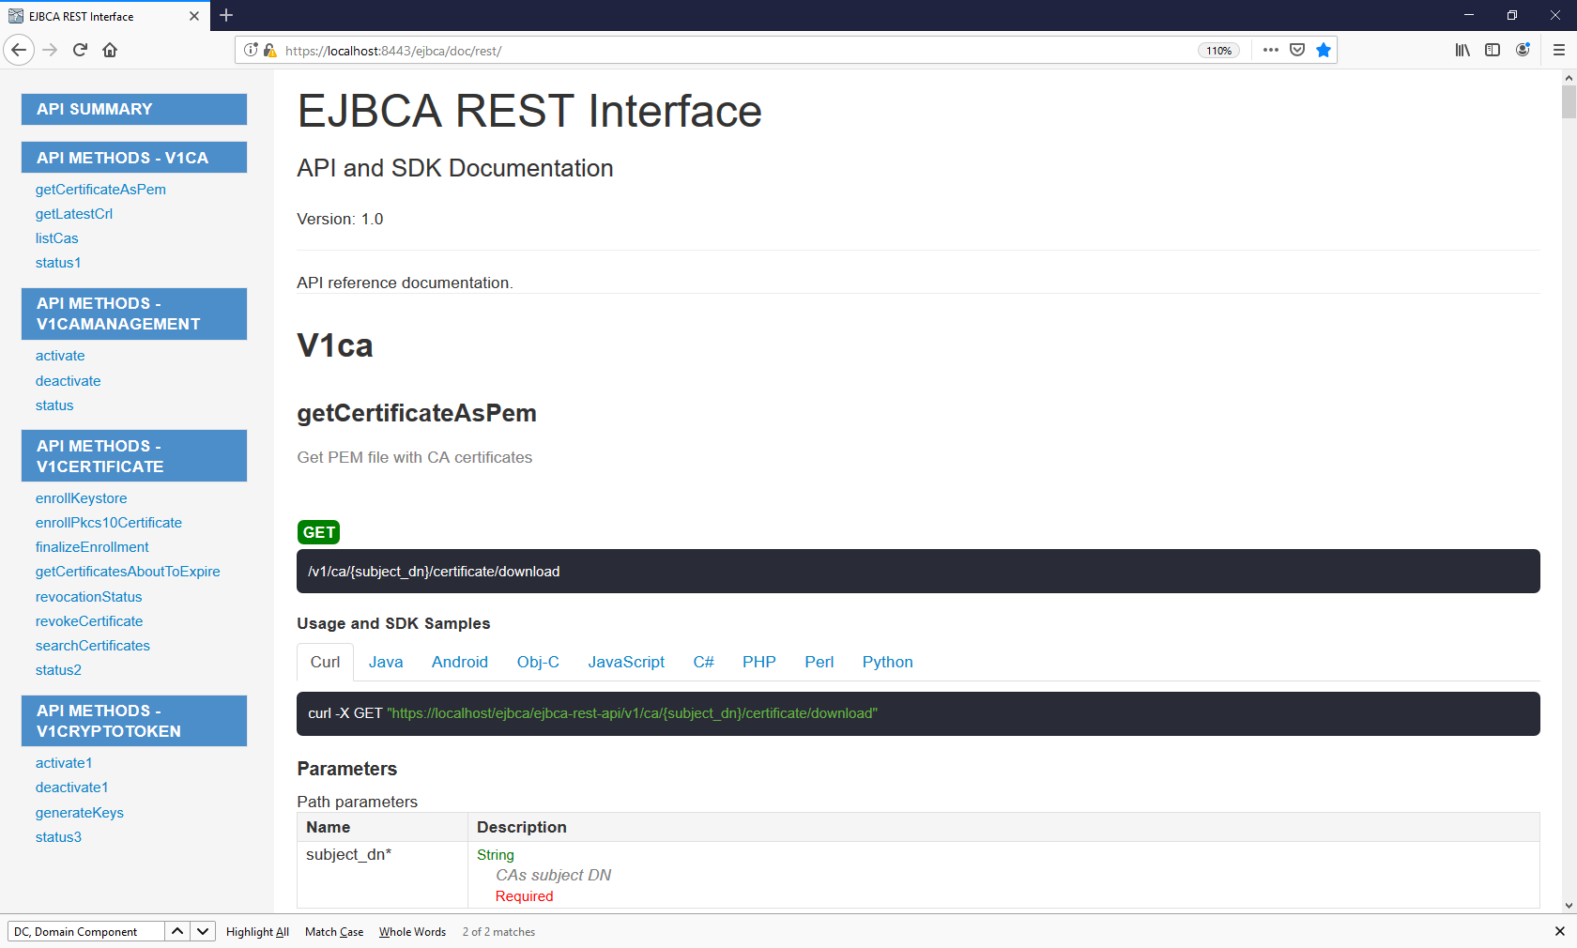Viewport: 1577px width, 948px height.
Task: Click the 110% zoom level indicator
Action: click(1218, 50)
